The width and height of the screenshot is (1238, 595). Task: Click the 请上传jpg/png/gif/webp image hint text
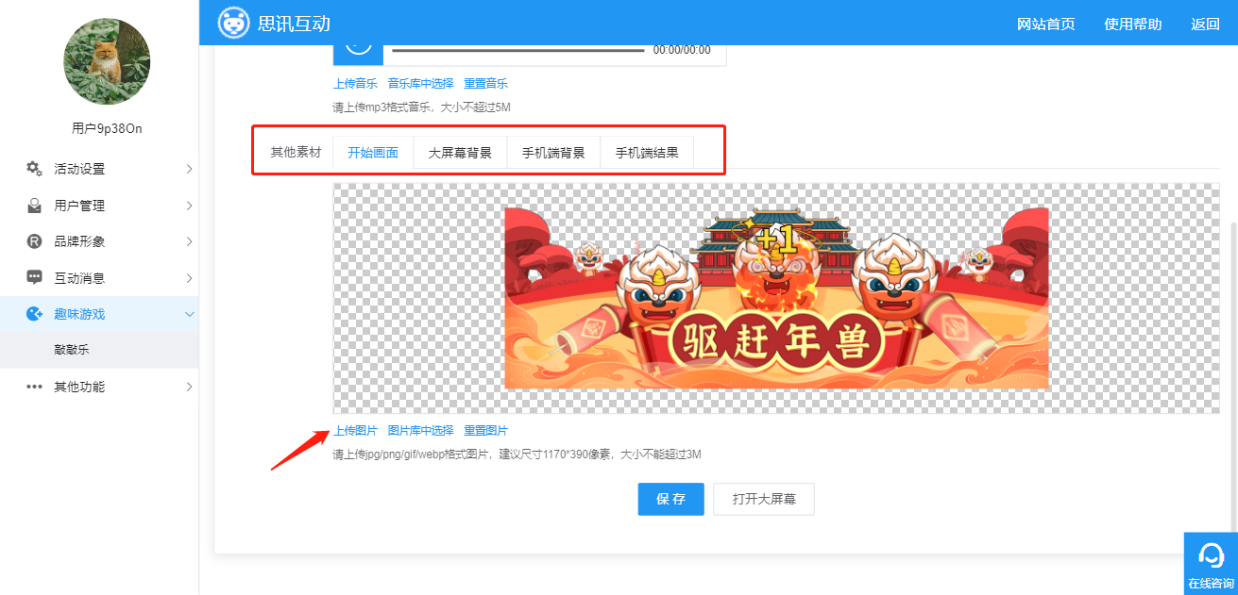click(517, 455)
